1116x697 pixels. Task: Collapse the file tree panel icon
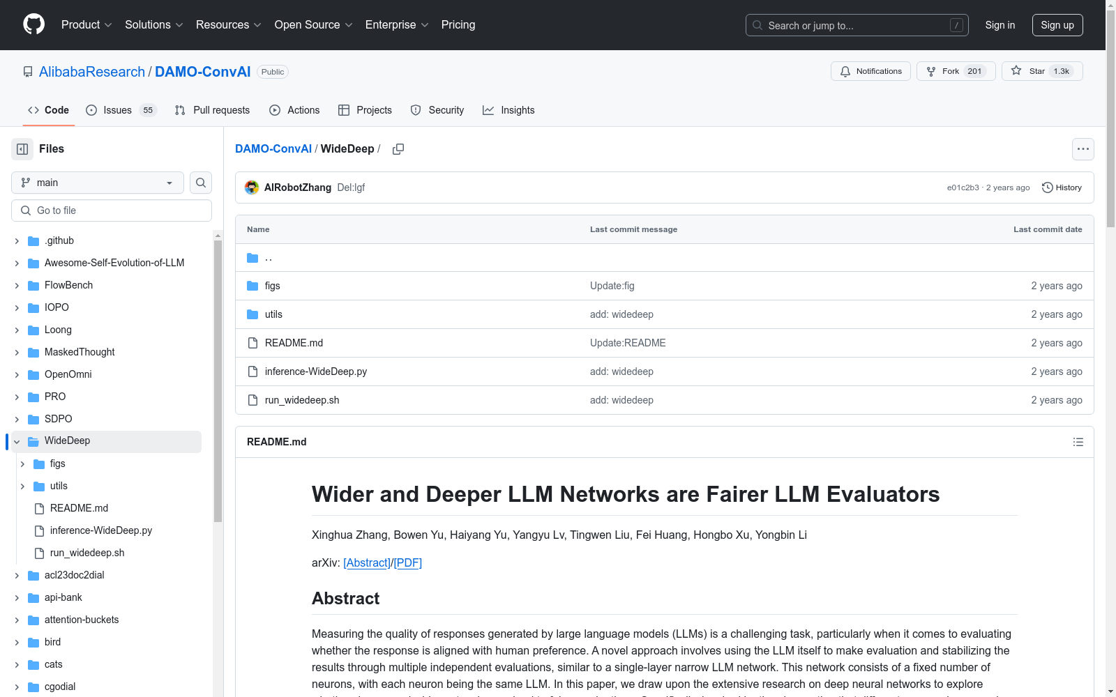point(22,149)
